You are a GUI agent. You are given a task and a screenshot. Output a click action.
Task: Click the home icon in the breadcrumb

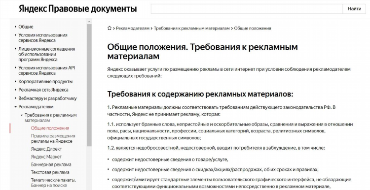[109, 28]
